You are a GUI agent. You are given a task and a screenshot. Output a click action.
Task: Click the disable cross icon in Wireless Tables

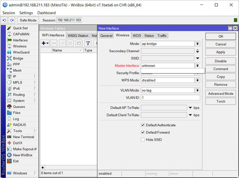70,43
